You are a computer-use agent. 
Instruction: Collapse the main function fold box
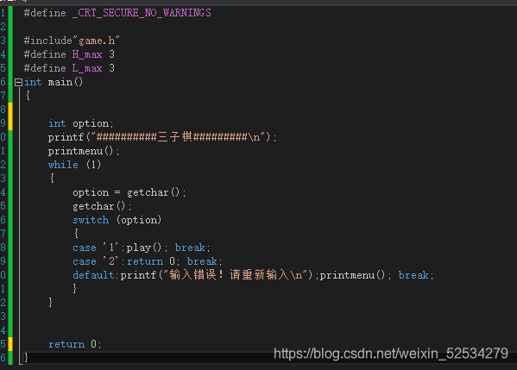pos(18,82)
